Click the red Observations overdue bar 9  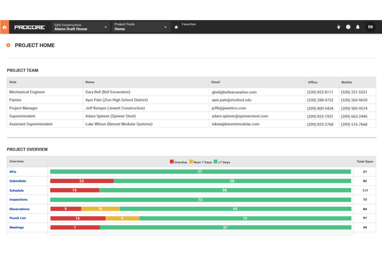coord(66,209)
